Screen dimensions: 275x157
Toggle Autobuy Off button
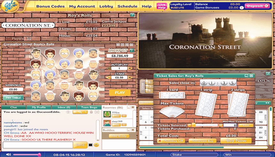pos(171,141)
